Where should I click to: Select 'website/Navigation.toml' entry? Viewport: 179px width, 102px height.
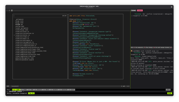(x=25, y=58)
